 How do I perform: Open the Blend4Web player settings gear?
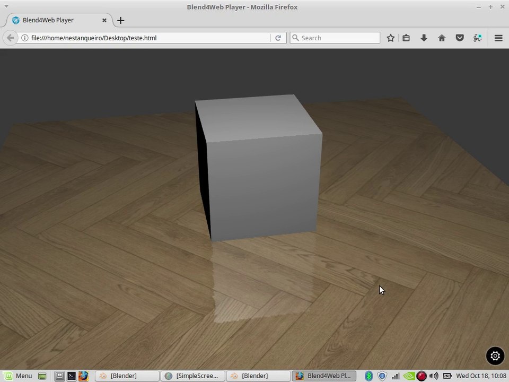click(495, 355)
